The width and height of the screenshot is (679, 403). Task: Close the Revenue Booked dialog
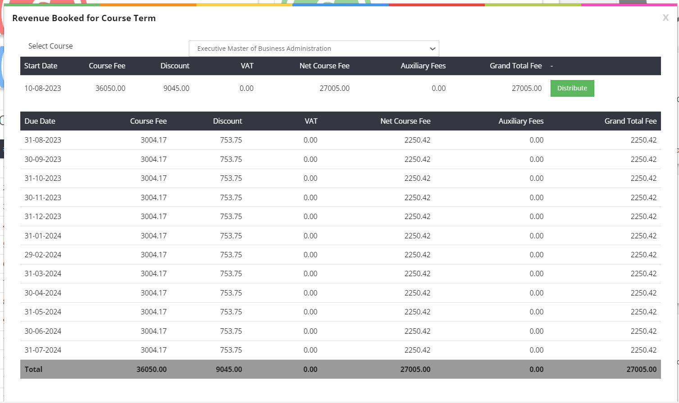[x=665, y=18]
